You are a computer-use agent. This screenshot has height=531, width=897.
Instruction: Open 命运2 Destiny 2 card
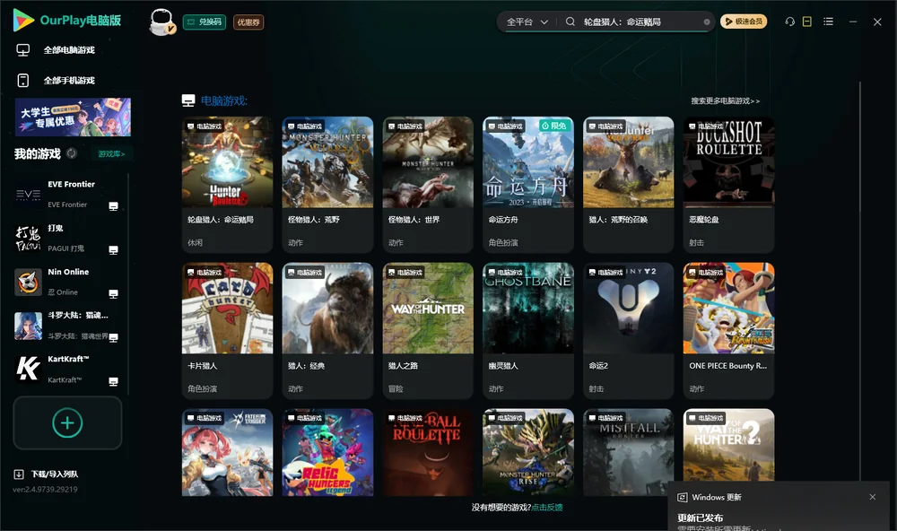628,330
